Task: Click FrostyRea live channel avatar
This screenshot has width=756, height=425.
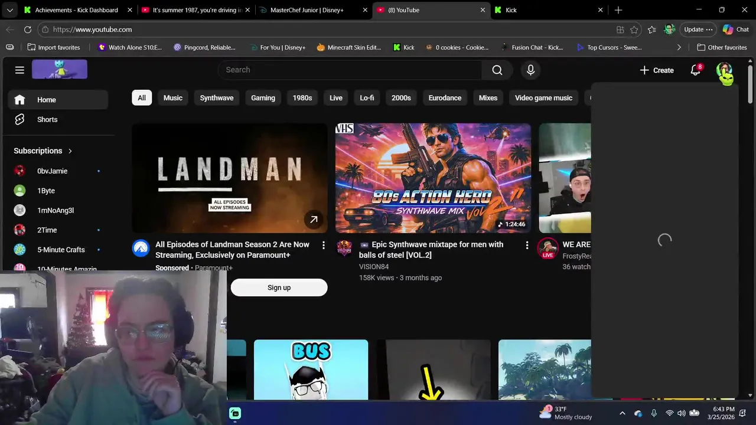Action: [548, 248]
